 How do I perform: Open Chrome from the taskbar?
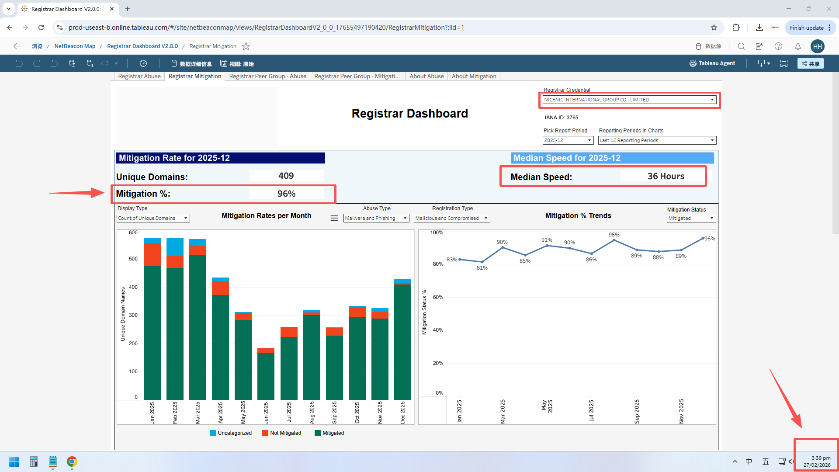72,462
